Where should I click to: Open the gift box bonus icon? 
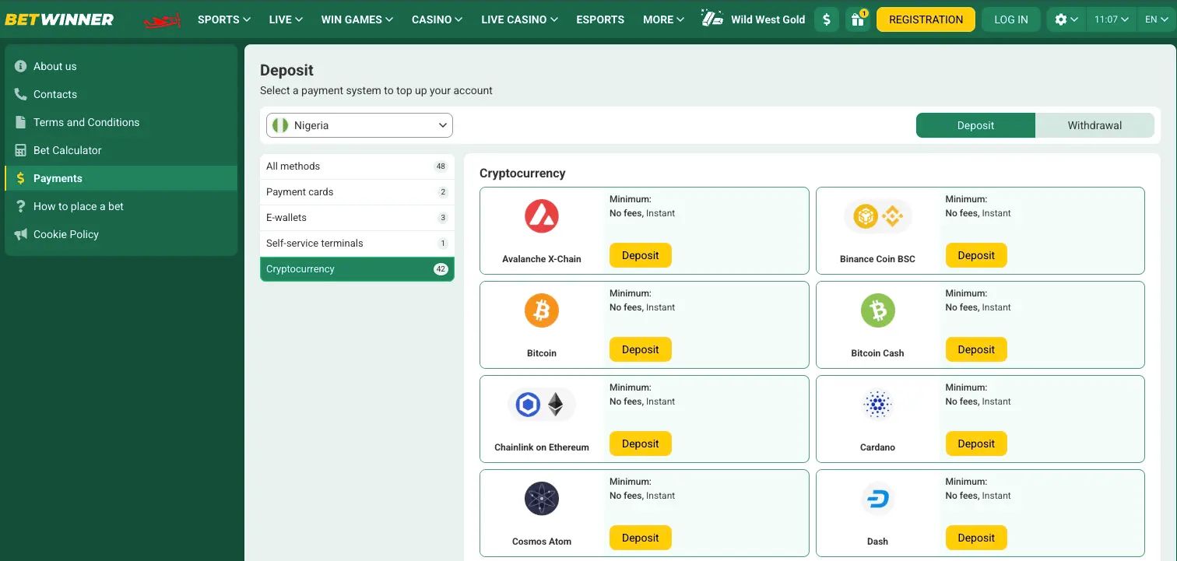pos(858,19)
